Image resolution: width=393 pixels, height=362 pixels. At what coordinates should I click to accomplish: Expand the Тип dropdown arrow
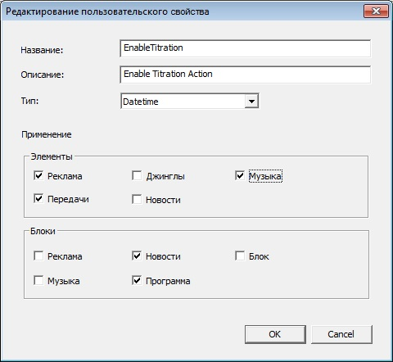pyautogui.click(x=251, y=102)
